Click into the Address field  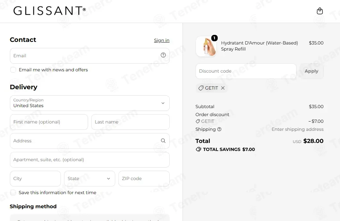pyautogui.click(x=90, y=141)
